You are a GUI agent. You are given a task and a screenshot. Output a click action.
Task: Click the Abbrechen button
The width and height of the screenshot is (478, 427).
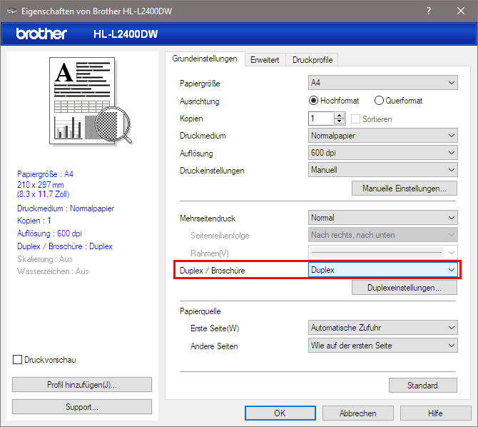(x=358, y=413)
